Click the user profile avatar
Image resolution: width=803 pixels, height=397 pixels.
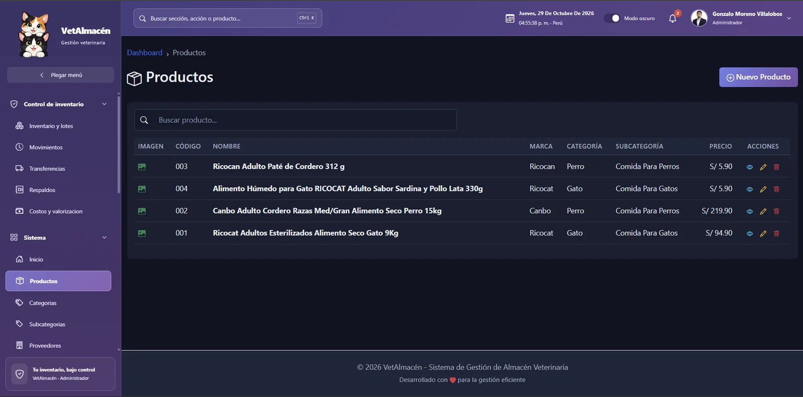tap(699, 18)
